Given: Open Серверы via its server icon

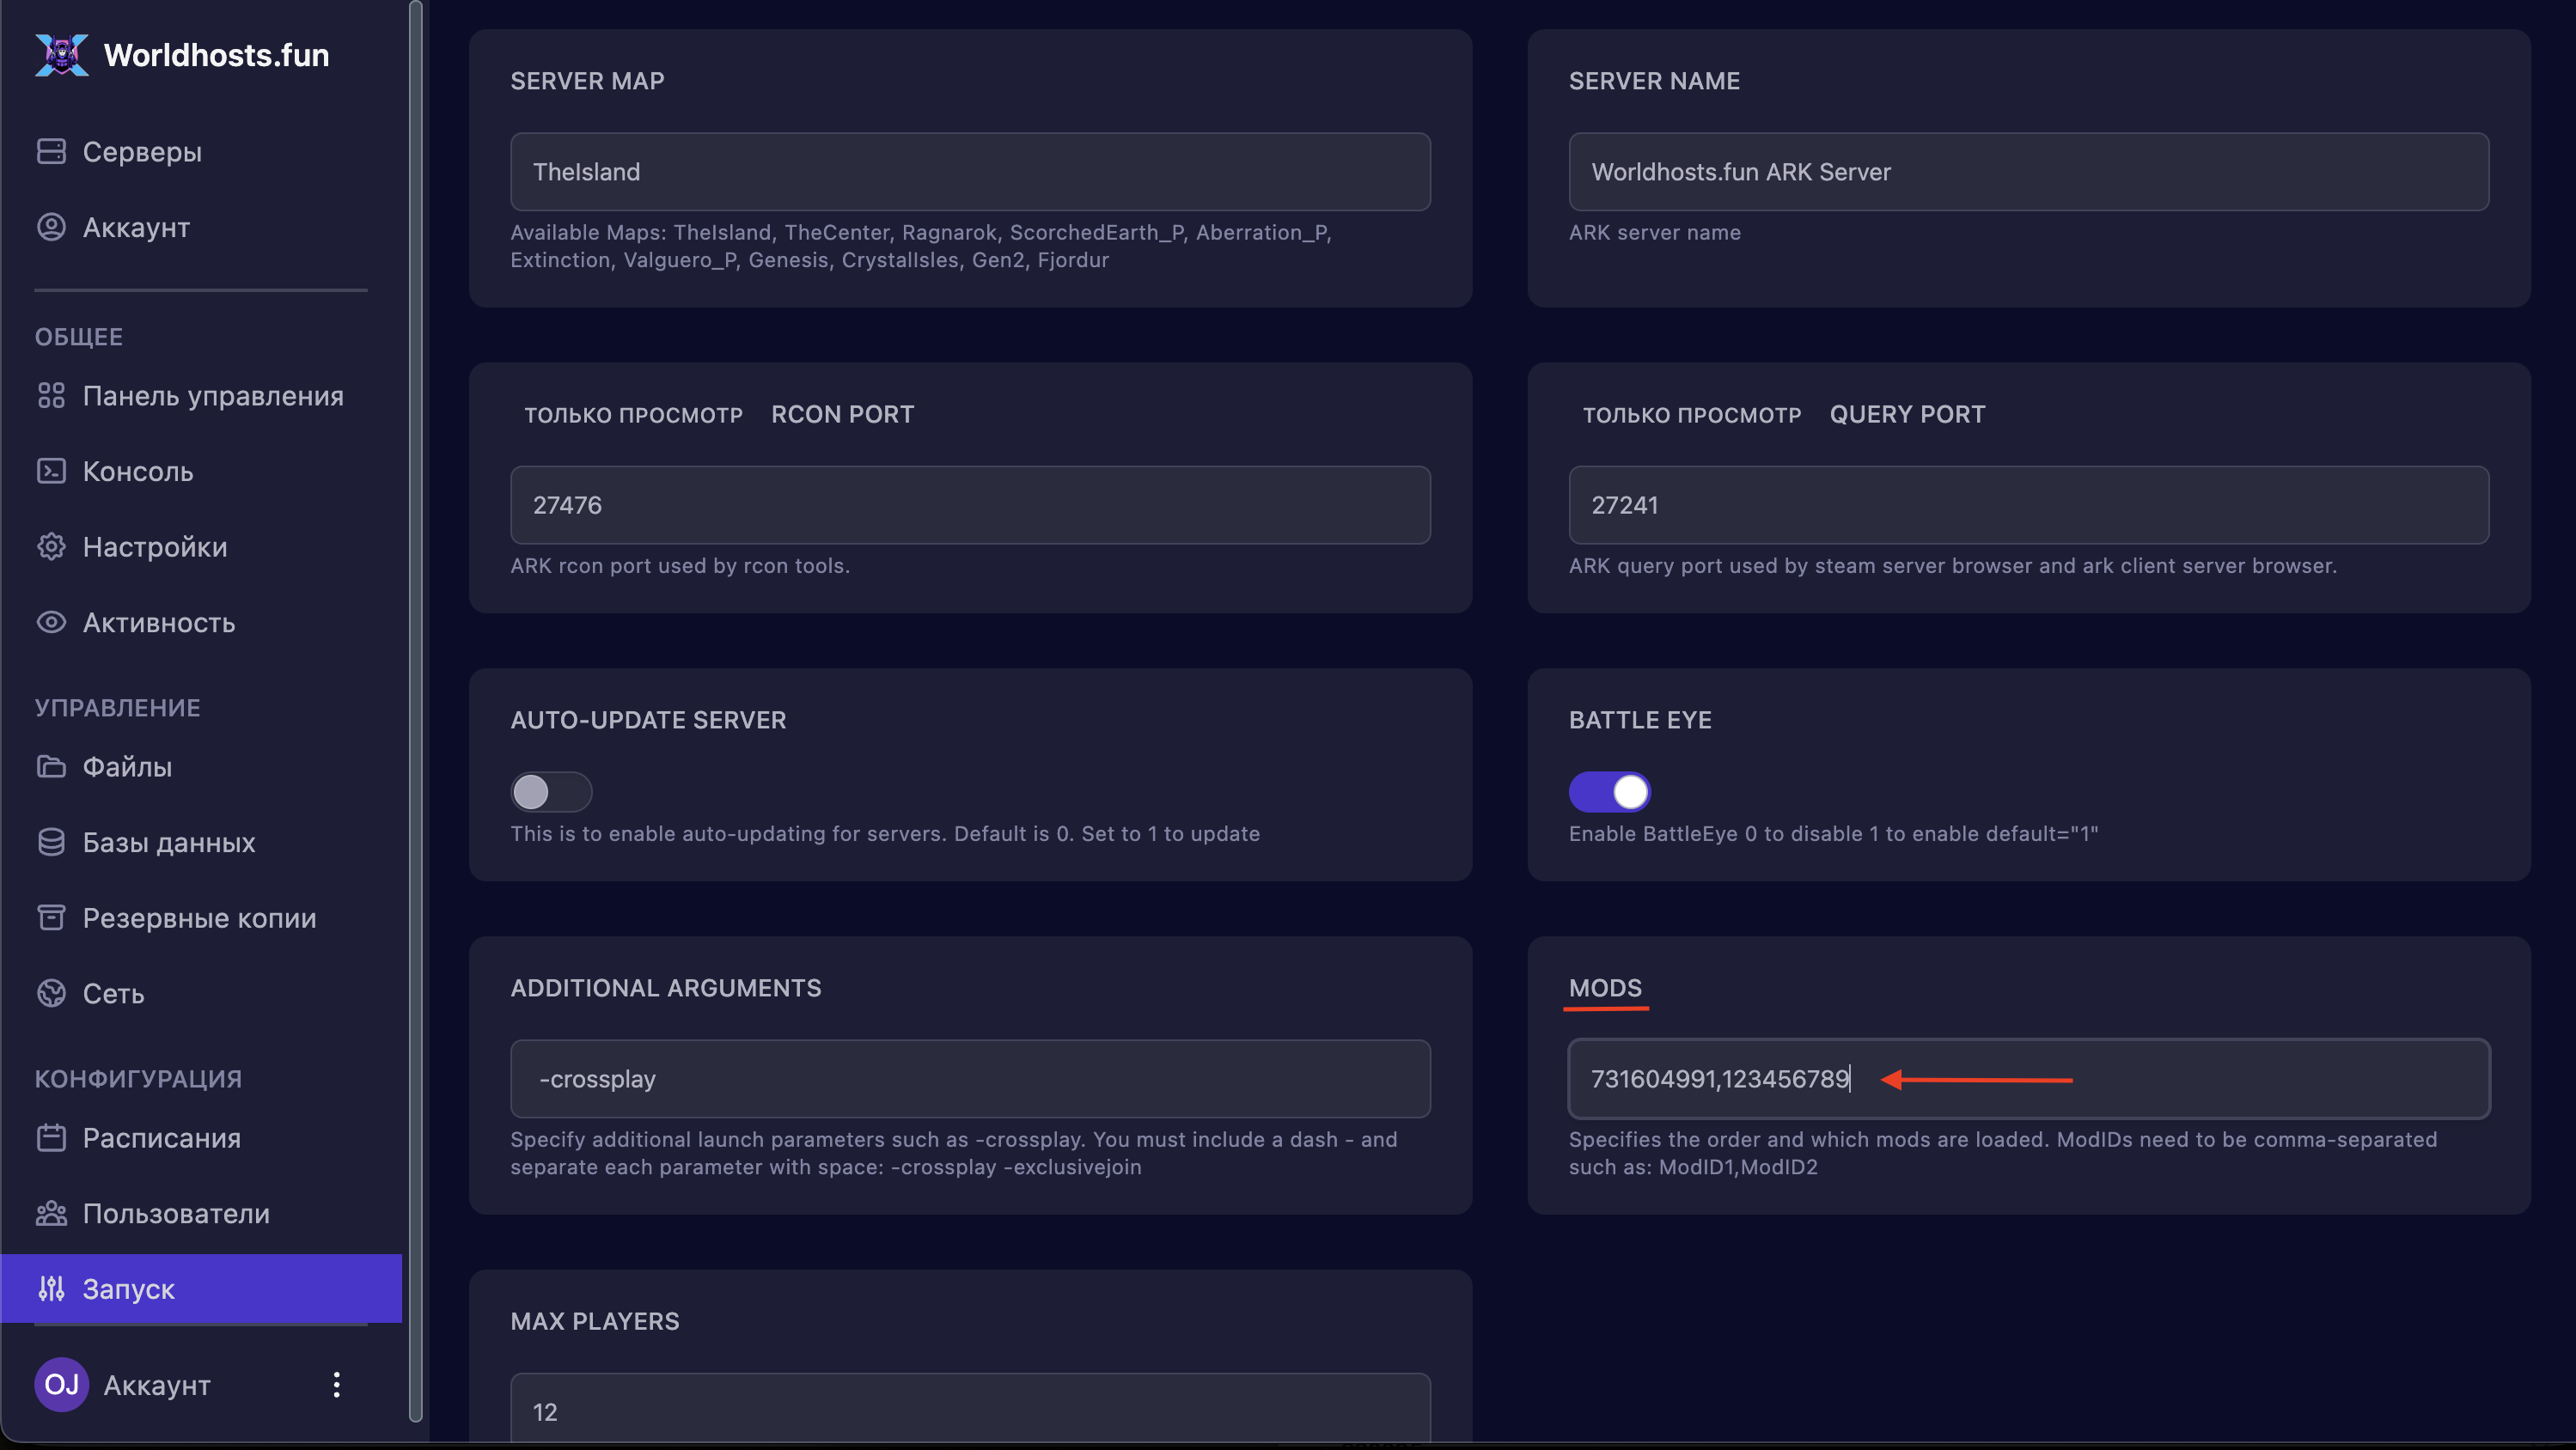Looking at the screenshot, I should tap(51, 151).
